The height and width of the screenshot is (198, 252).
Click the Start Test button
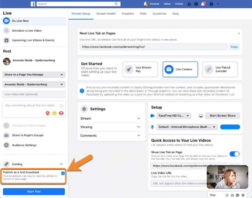34,192
